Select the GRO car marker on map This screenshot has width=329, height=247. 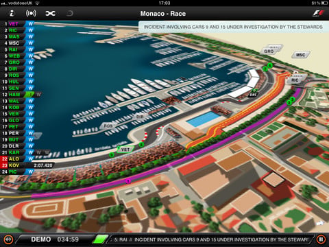pos(269,51)
